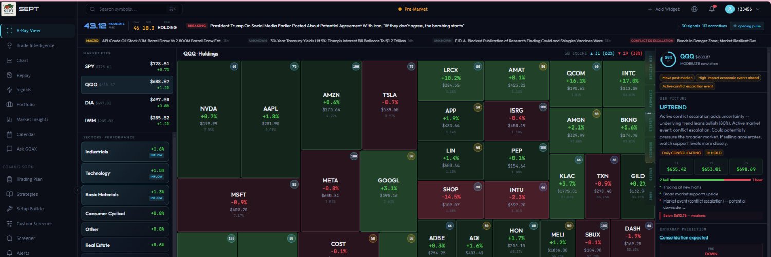Select the Real Estate sector row

point(125,245)
